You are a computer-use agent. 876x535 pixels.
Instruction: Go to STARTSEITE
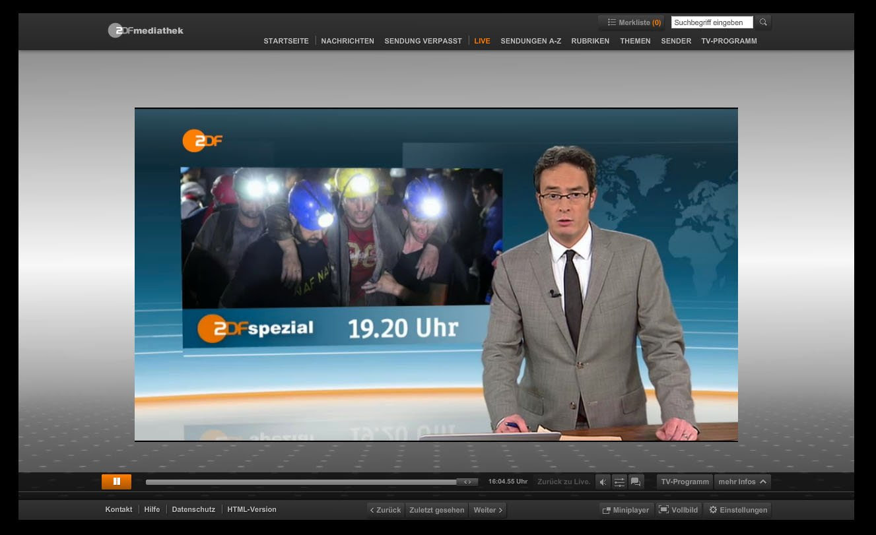286,41
